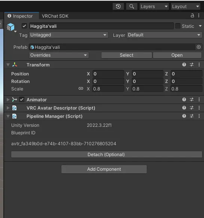The height and width of the screenshot is (218, 204).
Task: Click the Position X field
Action: 108,74
